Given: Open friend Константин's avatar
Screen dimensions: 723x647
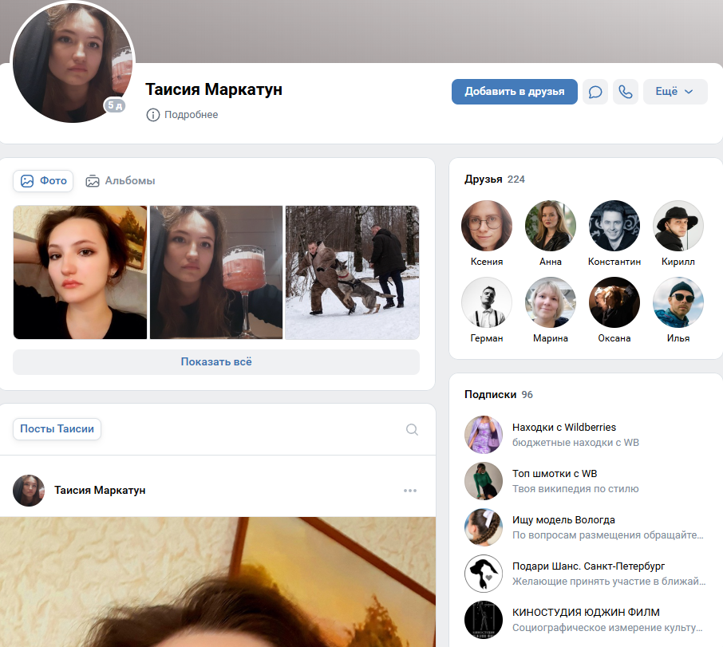Looking at the screenshot, I should [x=614, y=226].
